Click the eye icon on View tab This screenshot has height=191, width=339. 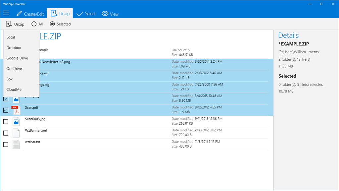(105, 13)
